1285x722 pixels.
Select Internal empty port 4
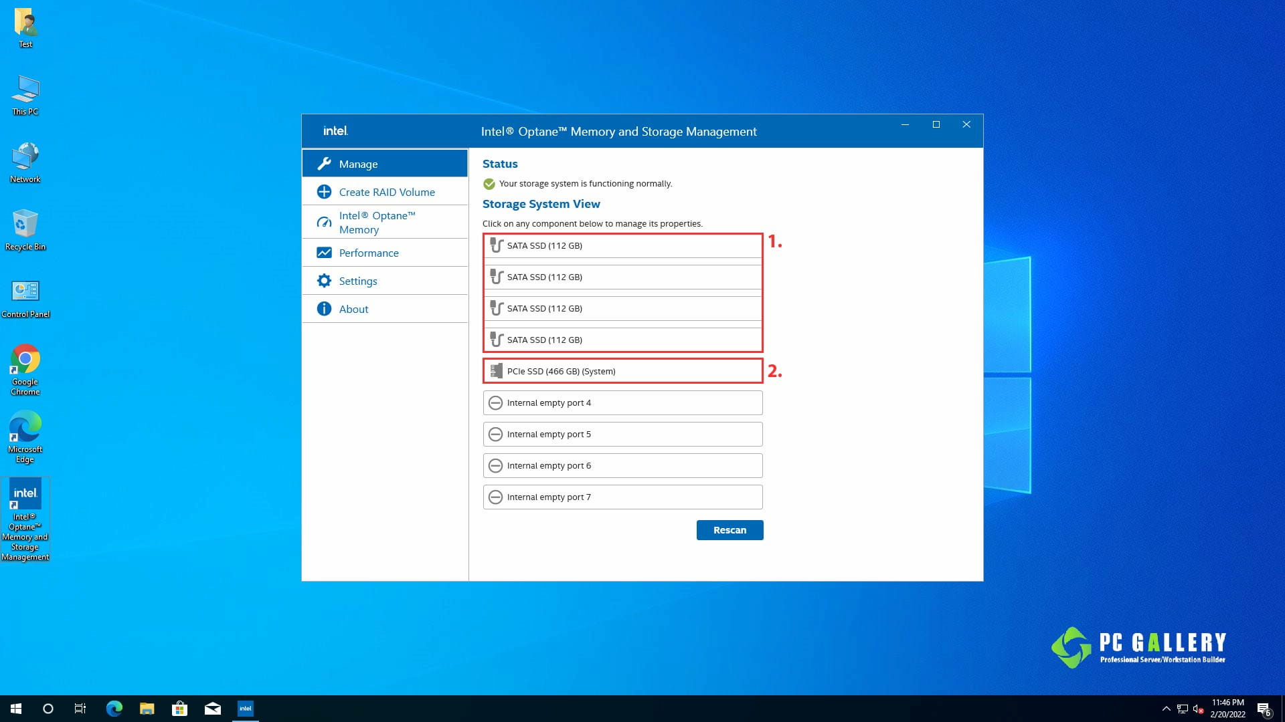(622, 402)
